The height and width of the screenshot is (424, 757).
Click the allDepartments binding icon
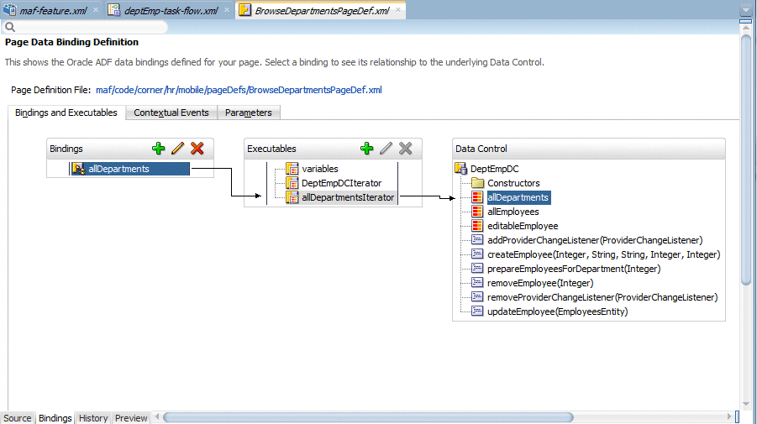point(78,169)
